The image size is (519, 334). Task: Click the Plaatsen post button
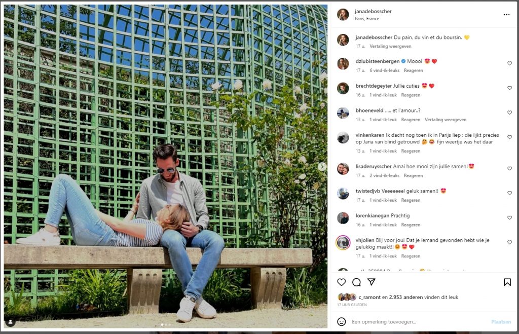(x=501, y=322)
